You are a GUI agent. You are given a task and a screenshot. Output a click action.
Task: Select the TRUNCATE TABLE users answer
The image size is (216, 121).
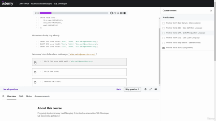(79, 82)
